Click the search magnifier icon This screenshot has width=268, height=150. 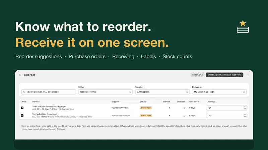24,92
